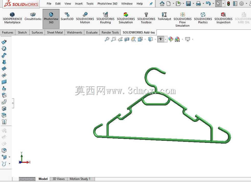Click the Rebuild traffic light icon
This screenshot has height=182, width=251.
[229, 4]
